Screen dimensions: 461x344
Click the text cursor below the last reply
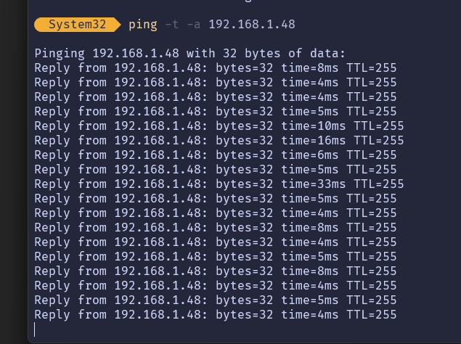click(35, 329)
